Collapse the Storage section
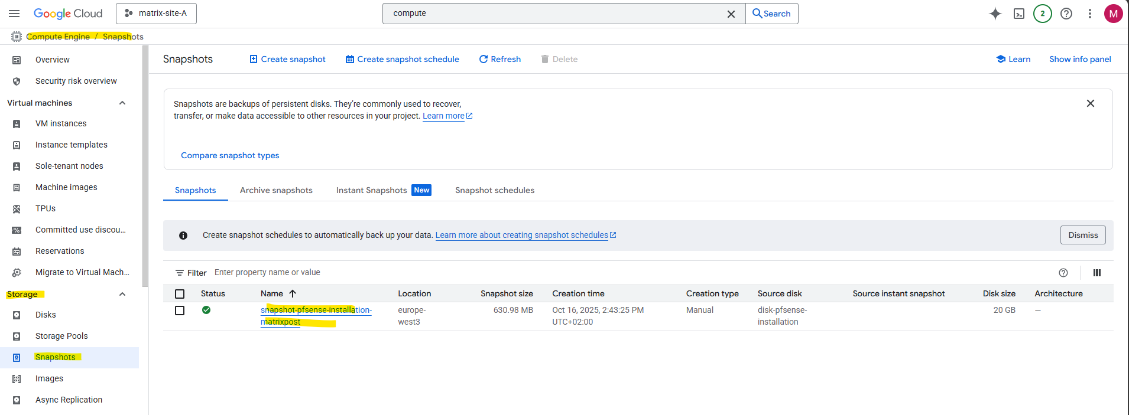The height and width of the screenshot is (415, 1129). pos(122,295)
